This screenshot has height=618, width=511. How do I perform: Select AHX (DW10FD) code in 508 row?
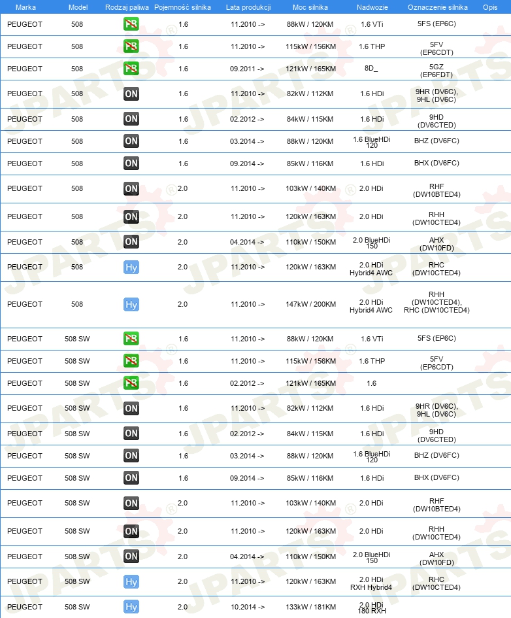click(437, 244)
